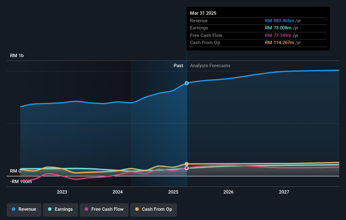Image resolution: width=346 pixels, height=220 pixels.
Task: Toggle the Free Cash Flow legend button
Action: [x=104, y=210]
